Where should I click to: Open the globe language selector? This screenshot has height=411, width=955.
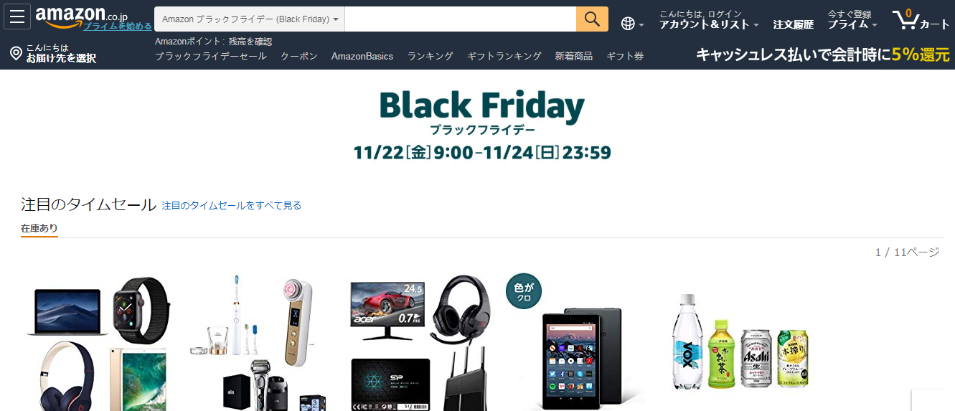tap(632, 24)
